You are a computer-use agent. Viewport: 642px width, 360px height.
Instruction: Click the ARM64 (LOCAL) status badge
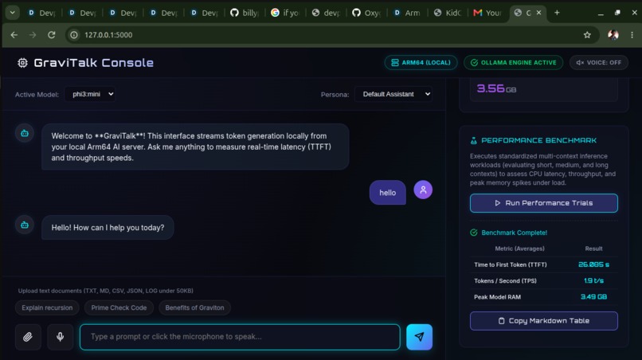click(x=421, y=63)
